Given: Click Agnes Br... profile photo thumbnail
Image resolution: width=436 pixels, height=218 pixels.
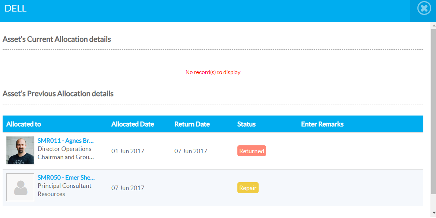Looking at the screenshot, I should [x=20, y=151].
